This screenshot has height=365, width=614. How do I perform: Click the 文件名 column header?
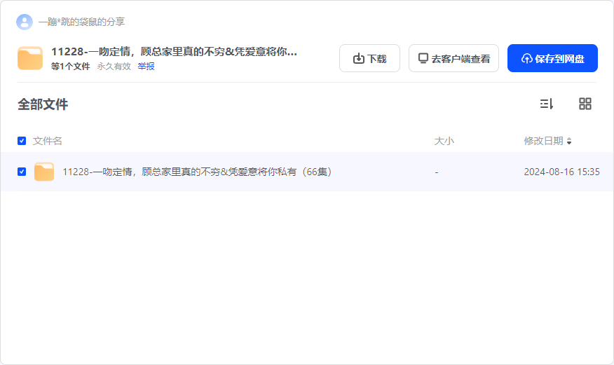pyautogui.click(x=48, y=141)
